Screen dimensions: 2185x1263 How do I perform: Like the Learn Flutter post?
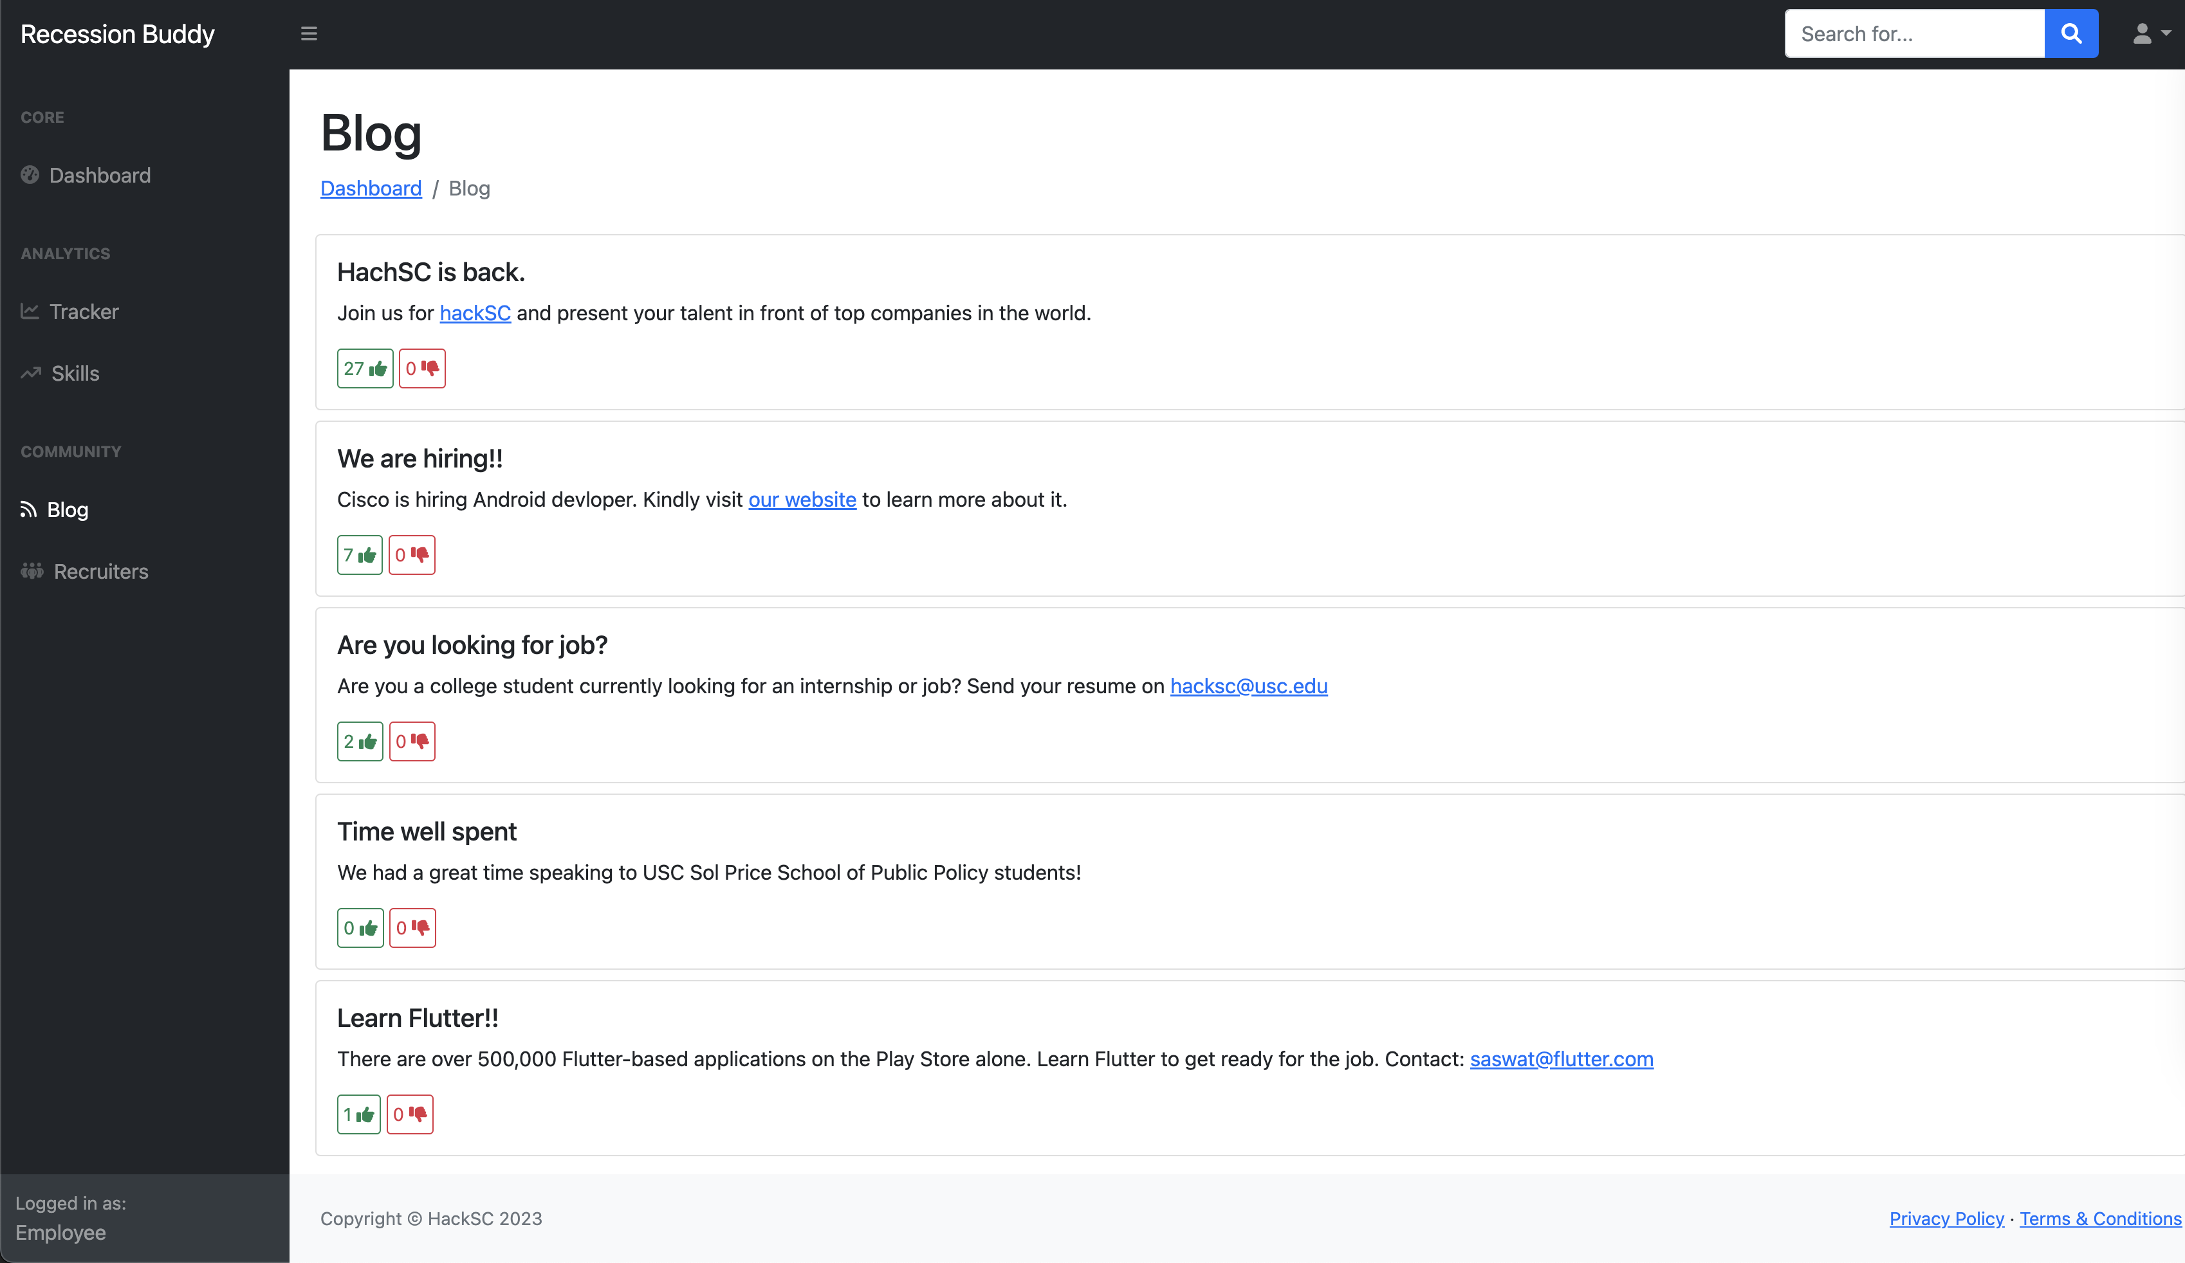pos(358,1114)
